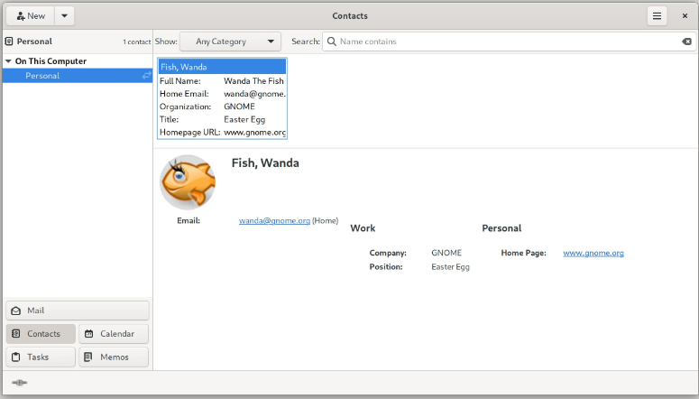
Task: Click the online status icon in the status bar
Action: 20,383
